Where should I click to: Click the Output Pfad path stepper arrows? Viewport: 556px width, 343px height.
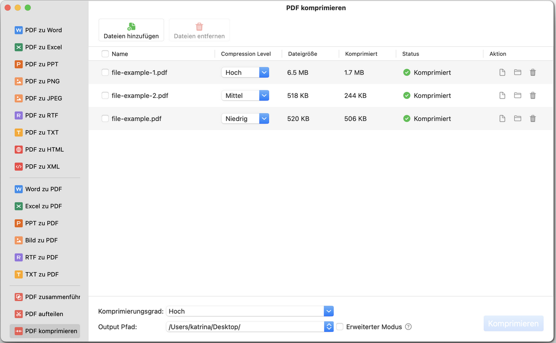pos(329,327)
